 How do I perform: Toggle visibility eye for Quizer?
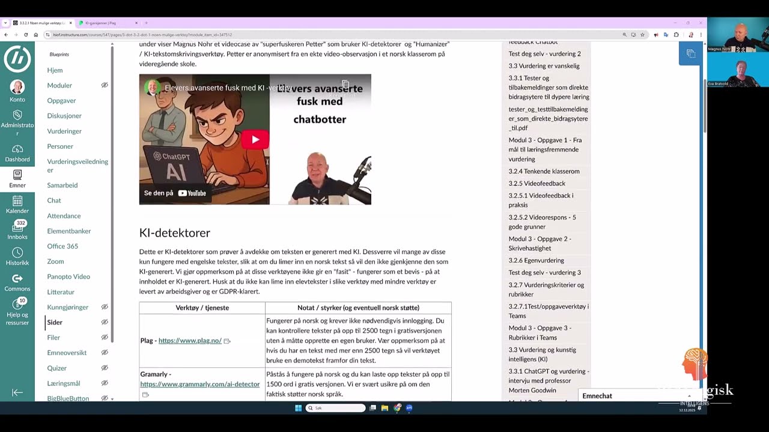[104, 368]
